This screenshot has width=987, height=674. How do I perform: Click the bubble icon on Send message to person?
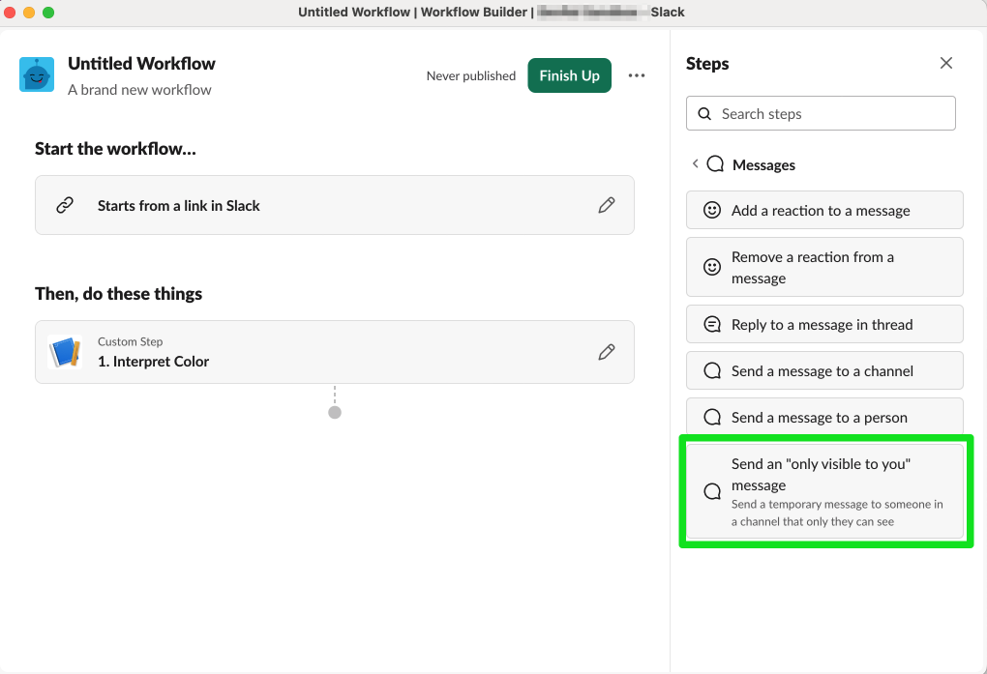(711, 417)
